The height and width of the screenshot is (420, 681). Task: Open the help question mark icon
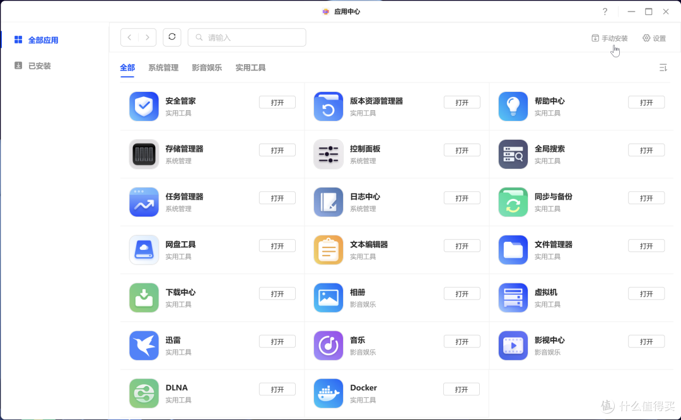(x=605, y=12)
